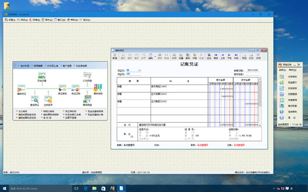This screenshot has height=192, width=308.
Task: Click the 打印 (Print) toolbar icon
Action: coord(251,56)
